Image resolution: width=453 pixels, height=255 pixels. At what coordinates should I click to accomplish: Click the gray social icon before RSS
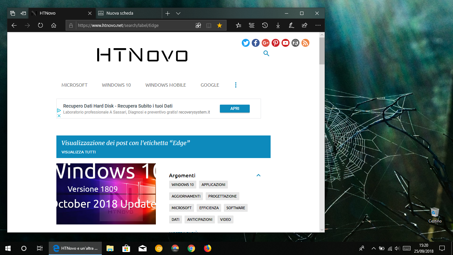point(295,43)
